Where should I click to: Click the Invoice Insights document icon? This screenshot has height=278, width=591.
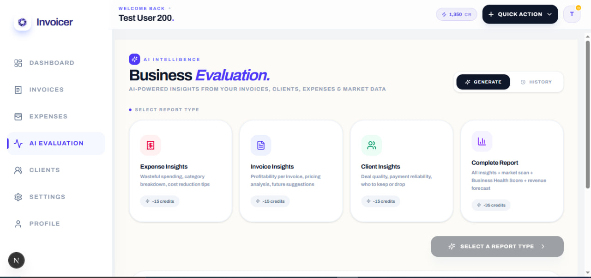261,145
